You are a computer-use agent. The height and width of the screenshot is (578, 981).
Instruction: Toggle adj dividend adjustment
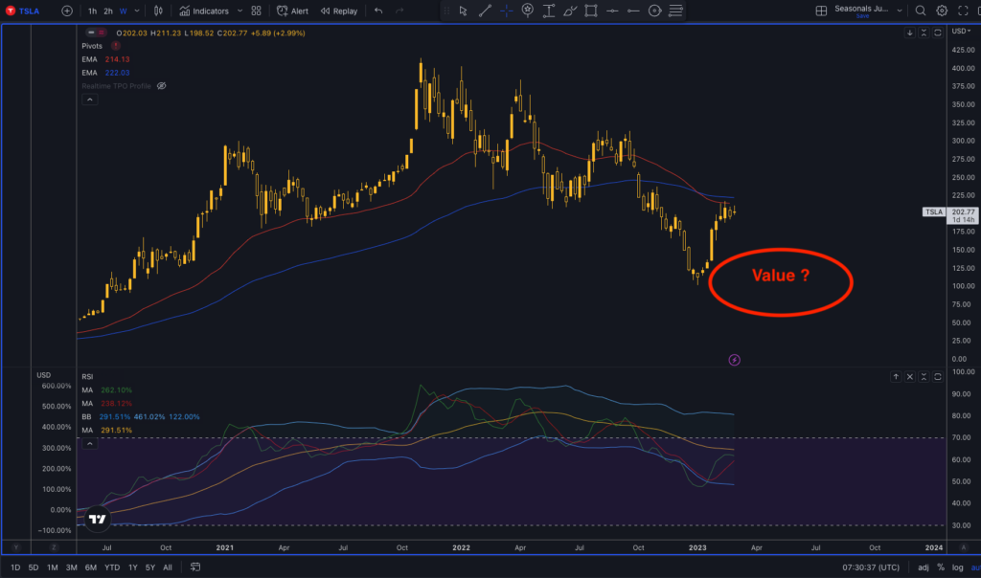point(923,567)
